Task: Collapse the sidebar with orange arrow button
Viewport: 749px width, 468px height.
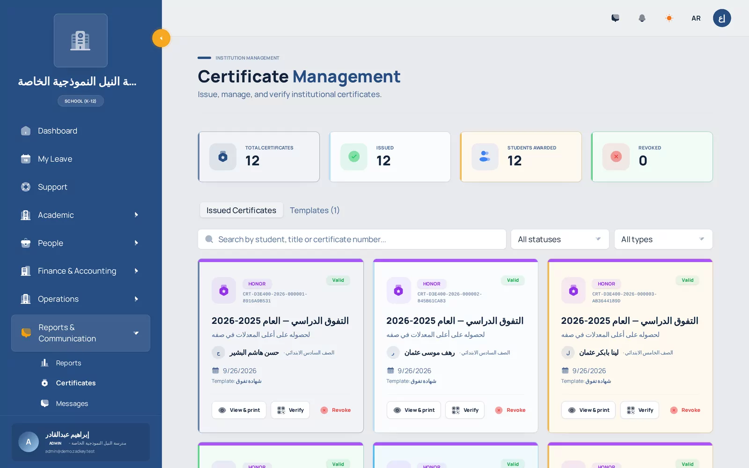Action: click(161, 38)
